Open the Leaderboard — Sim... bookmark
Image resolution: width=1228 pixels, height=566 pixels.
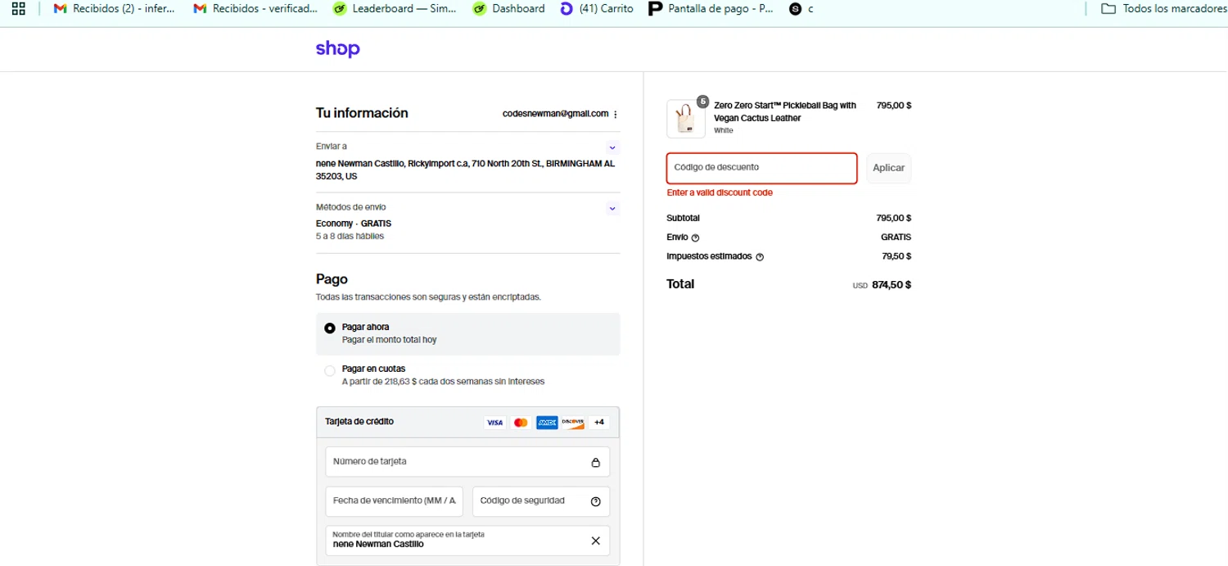[395, 9]
